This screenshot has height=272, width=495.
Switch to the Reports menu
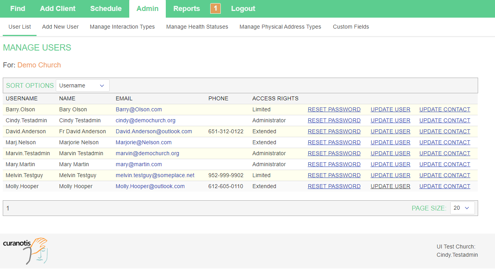click(x=186, y=9)
